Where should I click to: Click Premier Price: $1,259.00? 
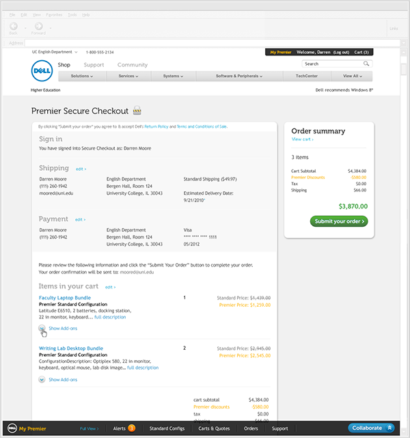(x=245, y=305)
